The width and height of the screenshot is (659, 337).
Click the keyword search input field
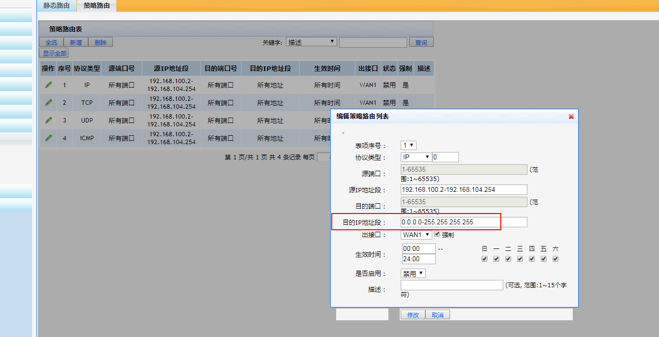tap(373, 42)
